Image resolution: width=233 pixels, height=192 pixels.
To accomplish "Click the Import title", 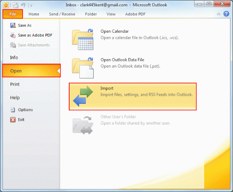I will 107,88.
